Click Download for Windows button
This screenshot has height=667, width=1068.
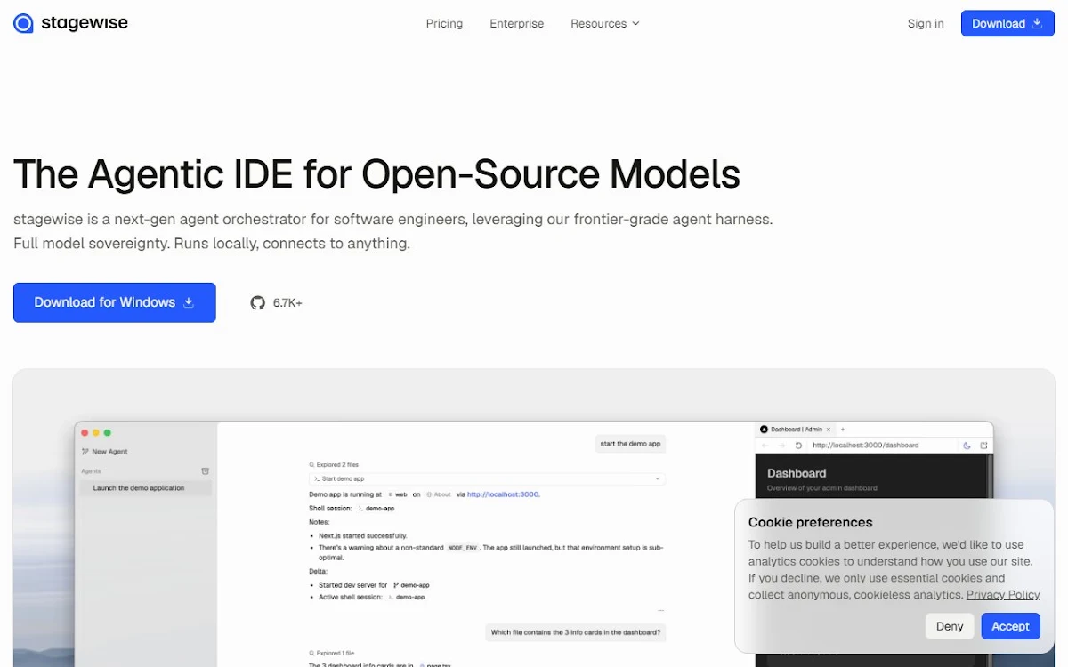[x=115, y=302]
